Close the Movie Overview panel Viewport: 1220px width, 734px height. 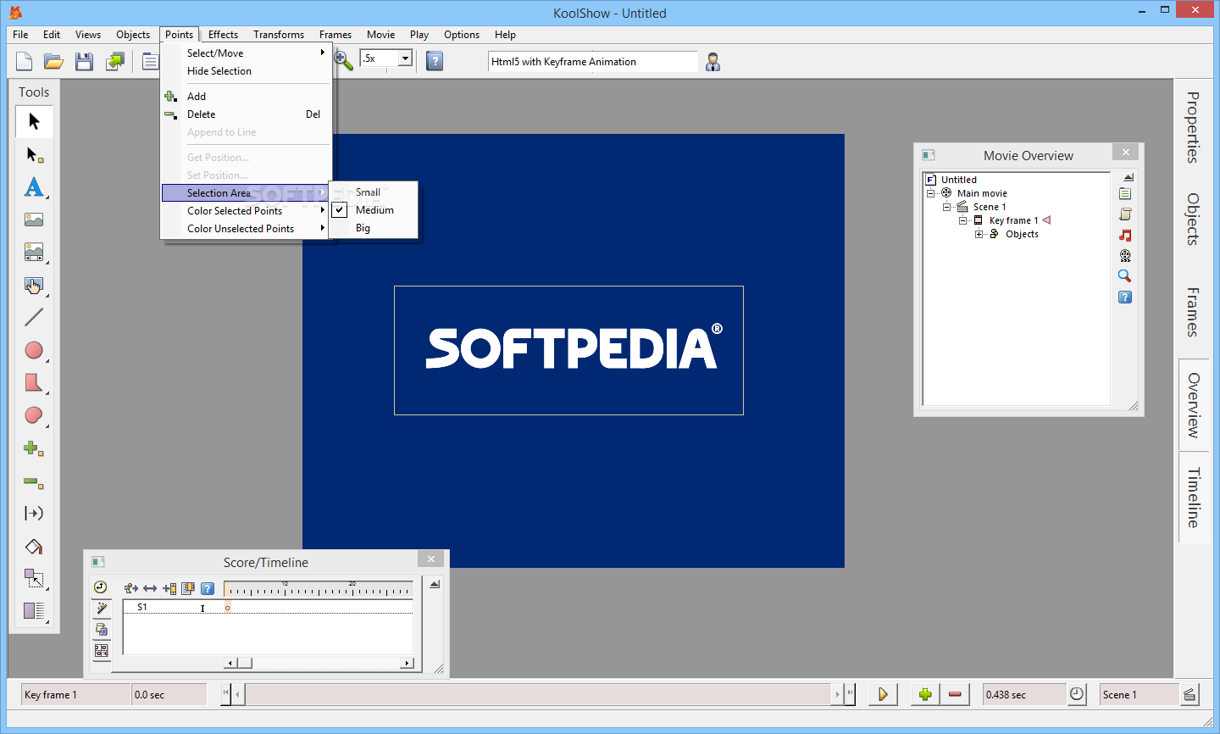1125,153
